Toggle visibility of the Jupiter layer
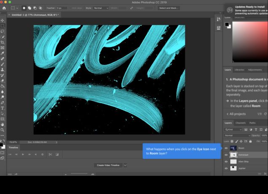Screen dimensions: 268x194 tap(226, 168)
